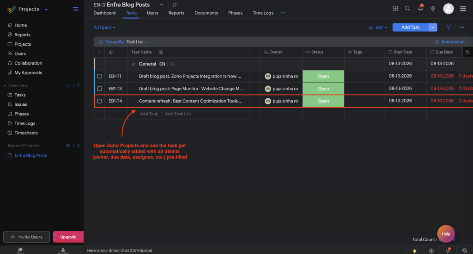473x254 pixels.
Task: Switch to the Time Logs tab
Action: tap(263, 13)
